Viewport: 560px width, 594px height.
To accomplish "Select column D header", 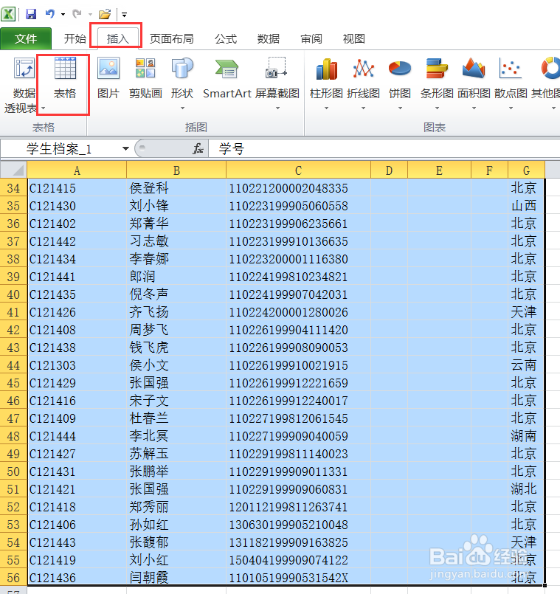I will [x=389, y=170].
